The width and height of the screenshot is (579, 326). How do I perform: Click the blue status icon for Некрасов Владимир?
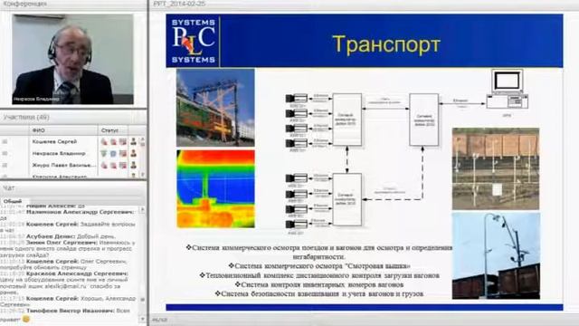click(x=113, y=153)
